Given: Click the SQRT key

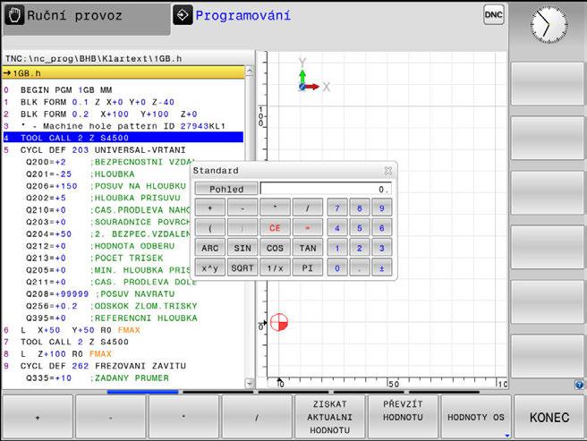Looking at the screenshot, I should tap(242, 267).
